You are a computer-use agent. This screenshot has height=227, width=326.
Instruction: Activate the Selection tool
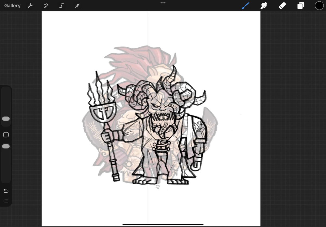pyautogui.click(x=61, y=5)
